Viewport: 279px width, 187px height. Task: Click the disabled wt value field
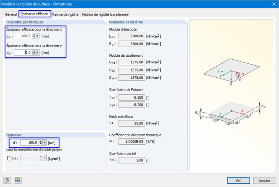29,158
